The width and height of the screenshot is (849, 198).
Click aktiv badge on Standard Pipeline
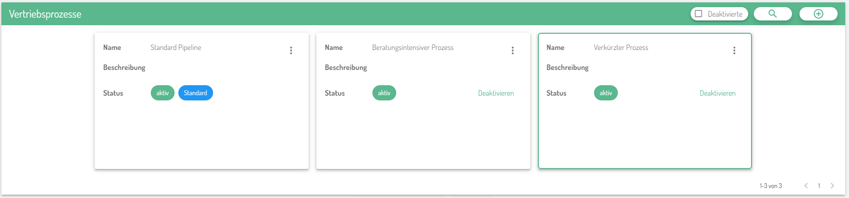163,93
